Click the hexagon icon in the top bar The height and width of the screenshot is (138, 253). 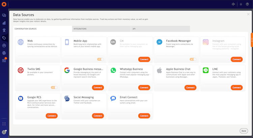(241, 4)
